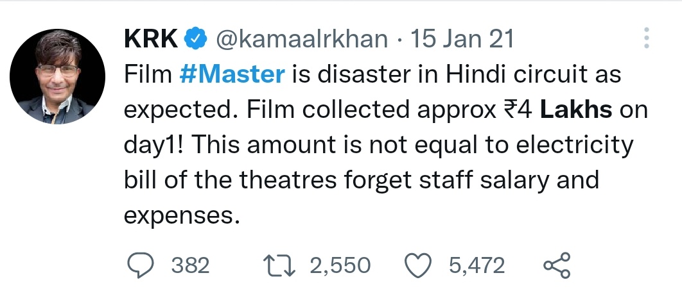Click the 2,550 retweets count
The image size is (682, 298).
coord(340,265)
